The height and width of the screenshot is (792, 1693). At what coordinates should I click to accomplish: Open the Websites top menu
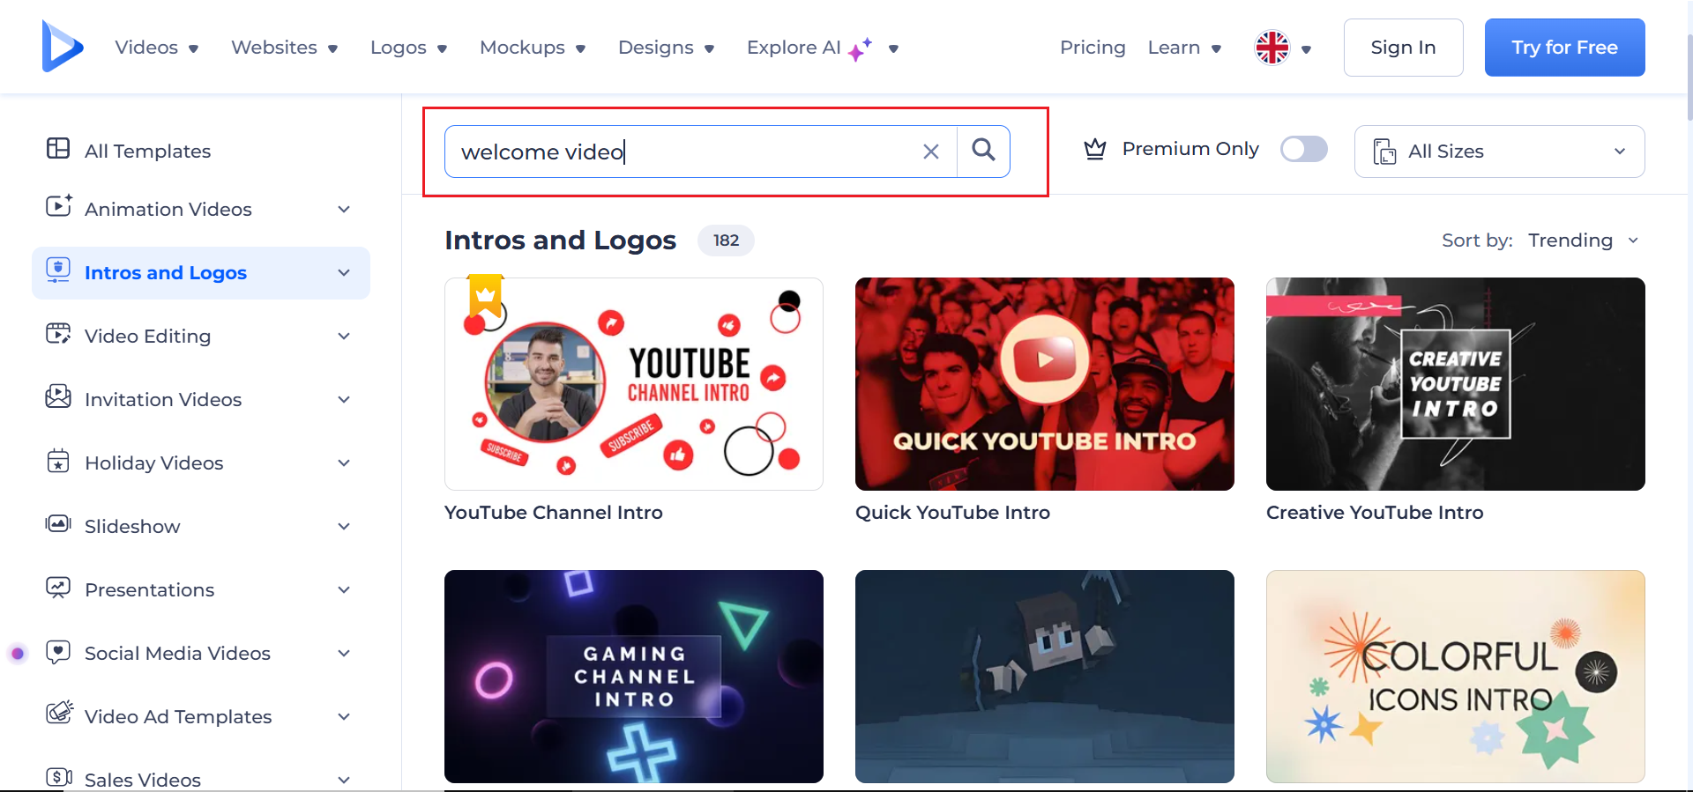tap(284, 48)
